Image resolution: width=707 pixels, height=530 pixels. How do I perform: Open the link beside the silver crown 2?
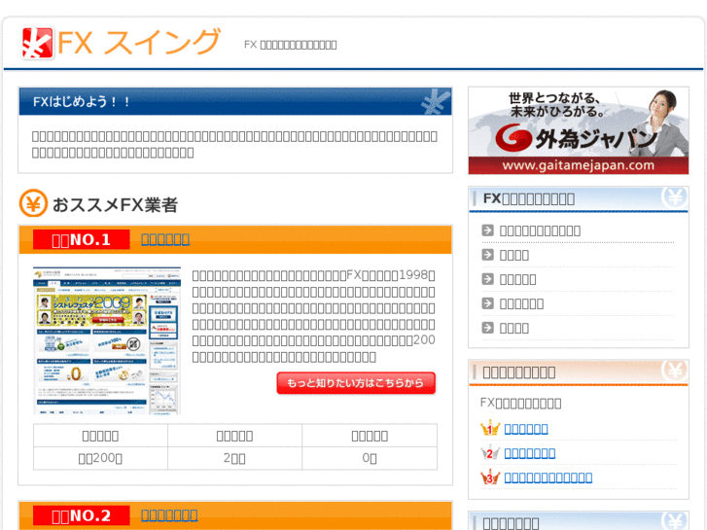pos(529,453)
